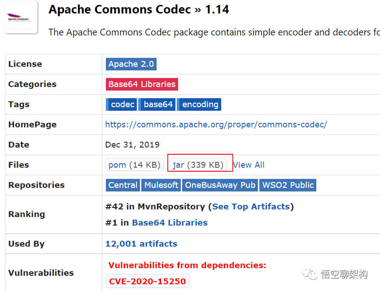This screenshot has width=380, height=291.
Task: Download the jar (339 KB) file
Action: [198, 165]
